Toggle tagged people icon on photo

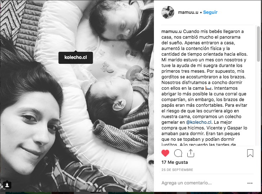pos(7,185)
